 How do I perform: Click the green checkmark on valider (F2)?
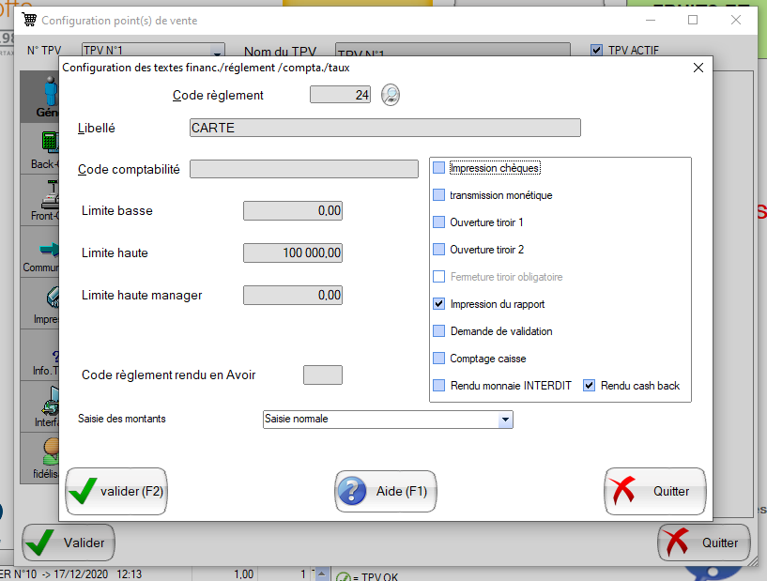[83, 491]
